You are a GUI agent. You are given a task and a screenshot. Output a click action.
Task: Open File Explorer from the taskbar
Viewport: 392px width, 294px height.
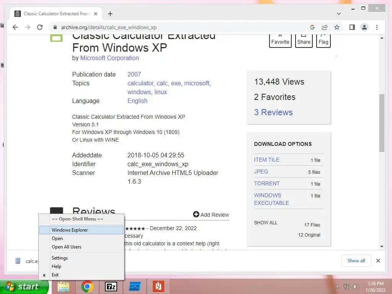coord(64,286)
